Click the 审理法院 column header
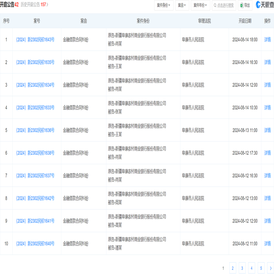Viewport: 274px width, 274px height. coord(204,21)
